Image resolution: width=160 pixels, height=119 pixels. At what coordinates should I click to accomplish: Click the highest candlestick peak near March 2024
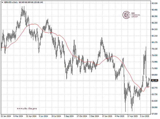point(23,7)
